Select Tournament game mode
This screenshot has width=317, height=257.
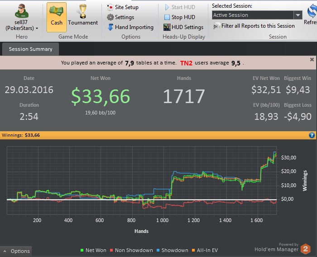tap(83, 15)
